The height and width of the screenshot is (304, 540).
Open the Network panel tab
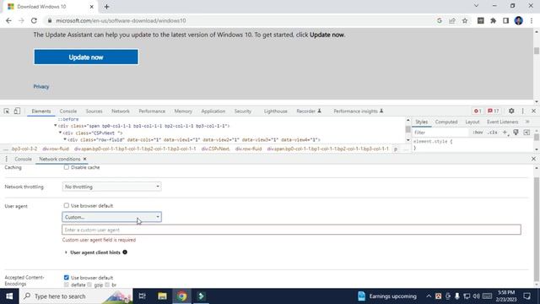(x=121, y=111)
